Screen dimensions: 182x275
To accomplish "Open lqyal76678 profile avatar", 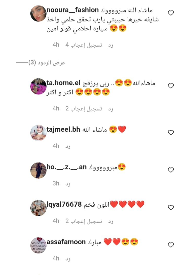I will tap(38, 208).
